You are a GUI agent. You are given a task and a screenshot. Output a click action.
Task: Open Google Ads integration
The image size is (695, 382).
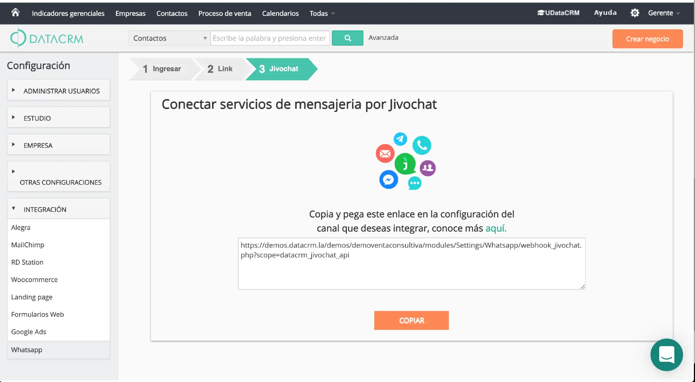pos(29,332)
